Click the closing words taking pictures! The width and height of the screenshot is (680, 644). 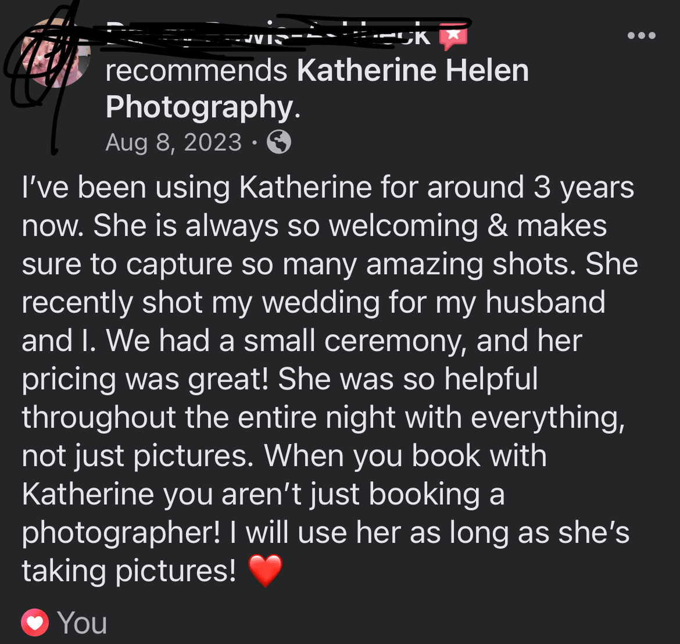coord(129,571)
